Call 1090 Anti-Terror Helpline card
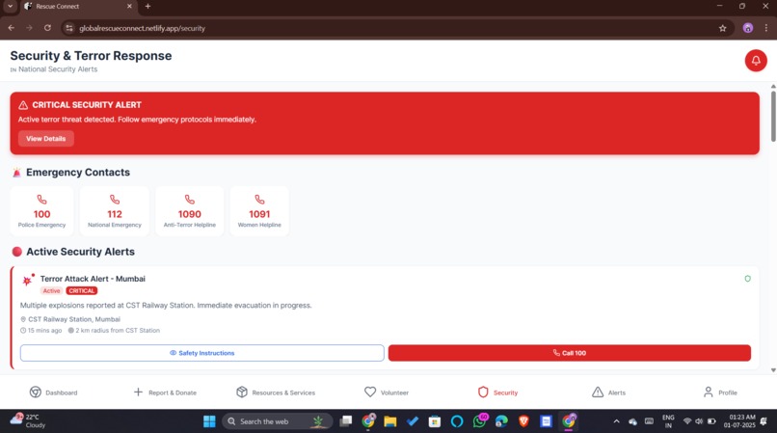Image resolution: width=777 pixels, height=433 pixels. coord(189,211)
